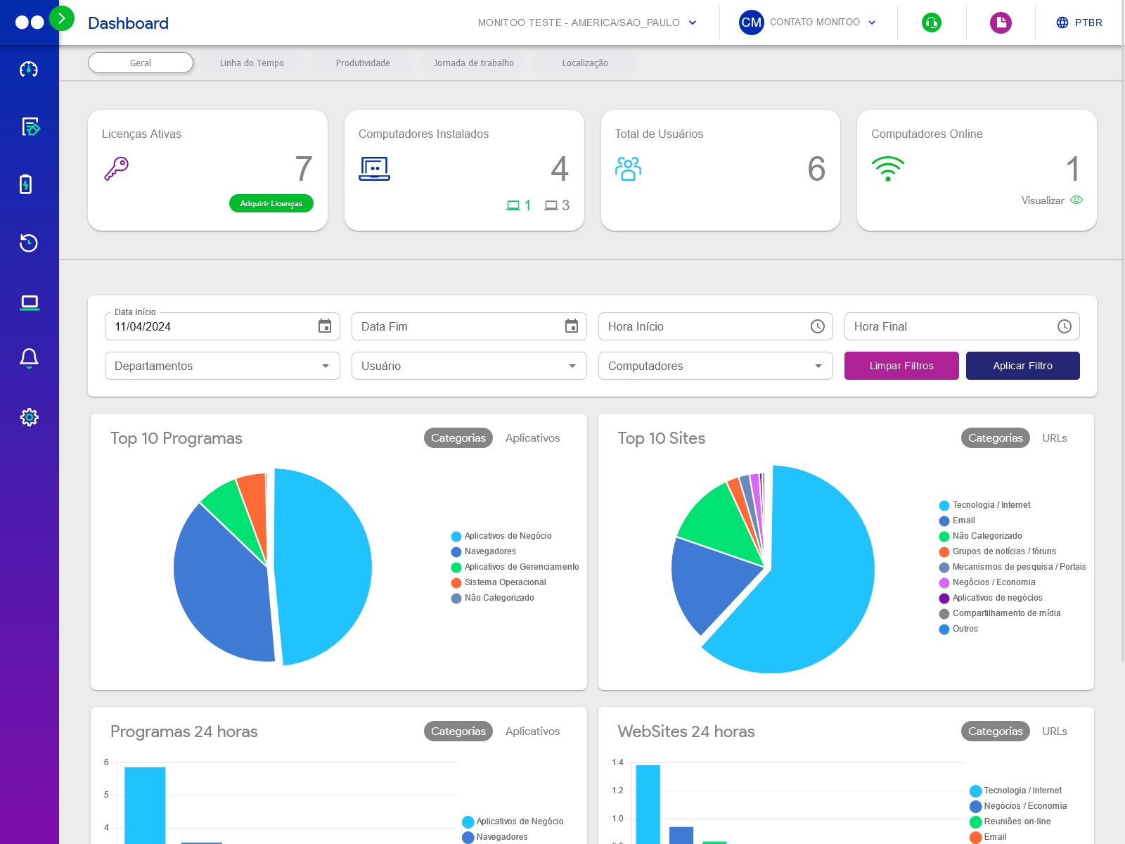Select the Geral tab
This screenshot has width=1125, height=844.
pyautogui.click(x=141, y=63)
